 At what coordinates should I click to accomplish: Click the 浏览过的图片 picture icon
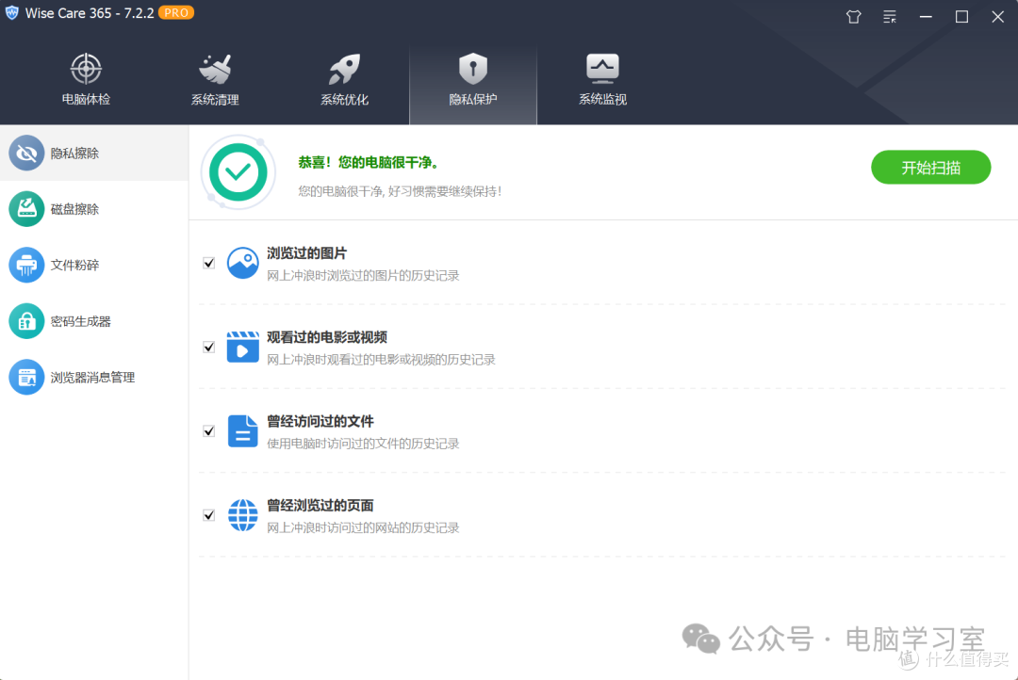(243, 263)
